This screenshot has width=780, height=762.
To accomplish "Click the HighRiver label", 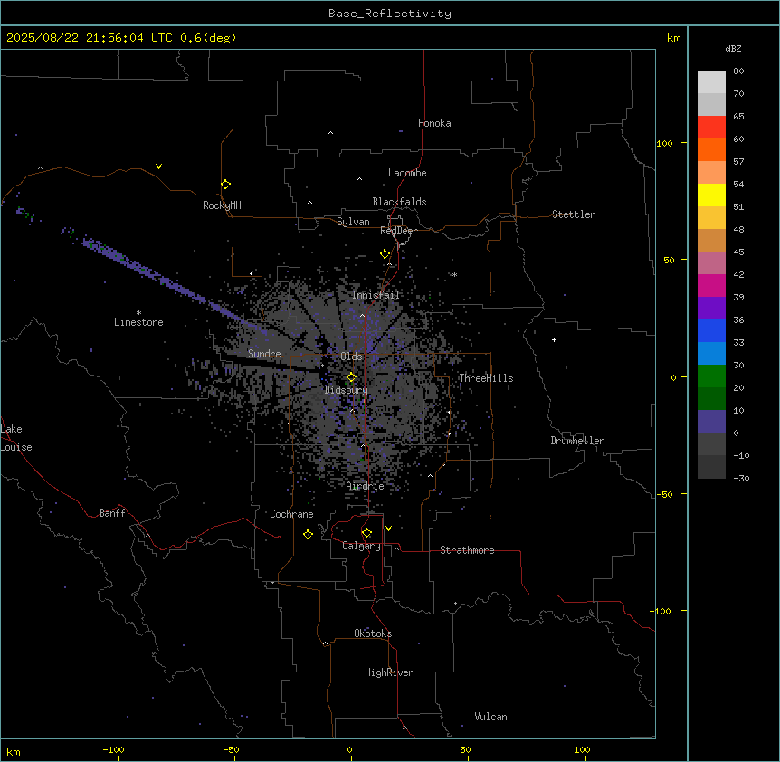I will point(389,672).
